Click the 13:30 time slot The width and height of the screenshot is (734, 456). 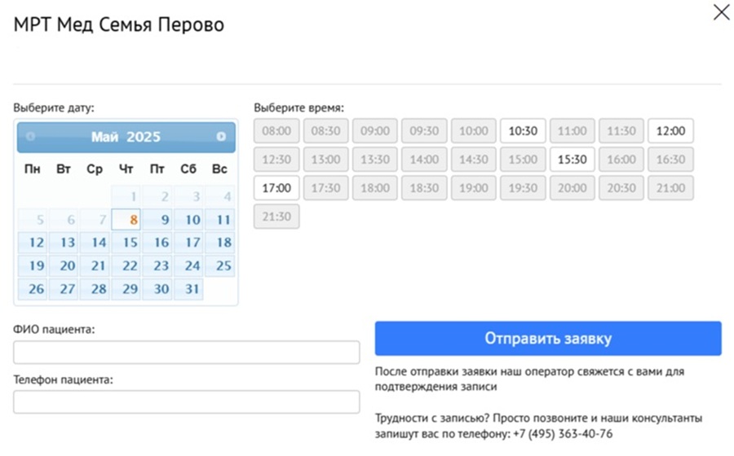pos(375,160)
